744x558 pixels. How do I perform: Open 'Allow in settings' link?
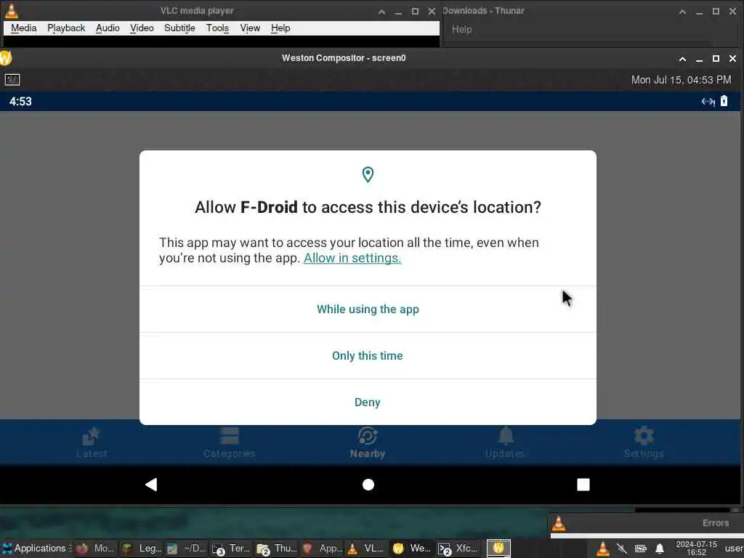coord(352,258)
